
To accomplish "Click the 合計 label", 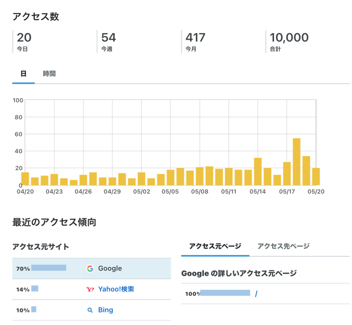I will pos(275,49).
